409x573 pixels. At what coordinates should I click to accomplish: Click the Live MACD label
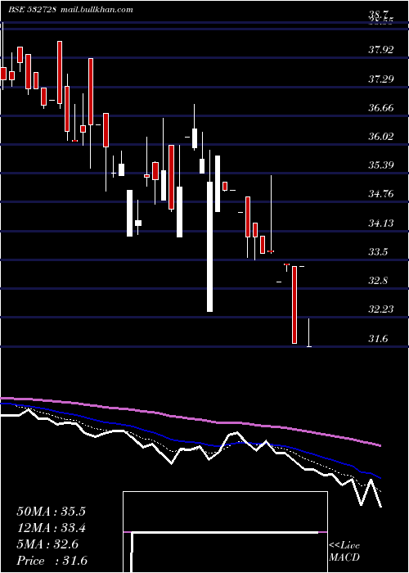tap(344, 551)
